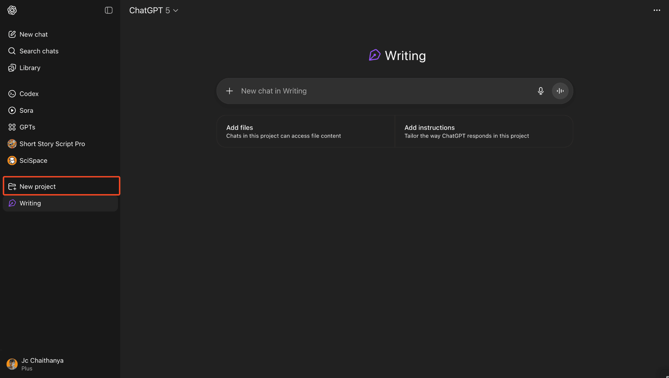This screenshot has height=378, width=669.
Task: Open the SciSpace GPT
Action: 33,160
